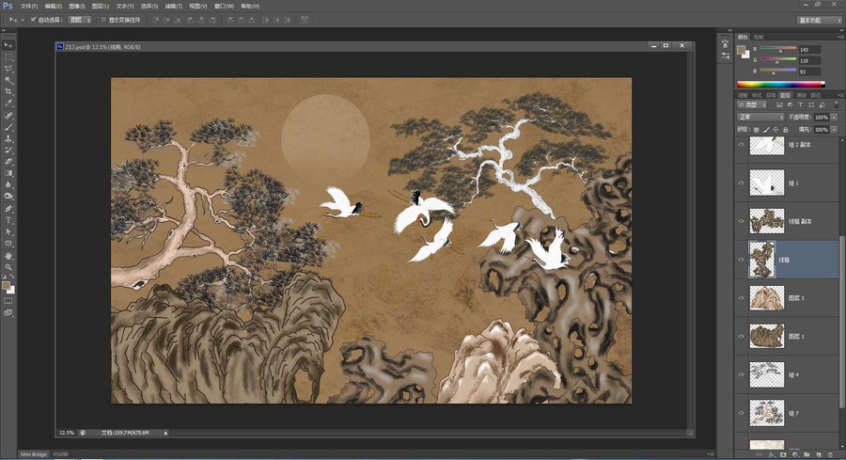Switch to the 通道 channels tab

point(801,95)
